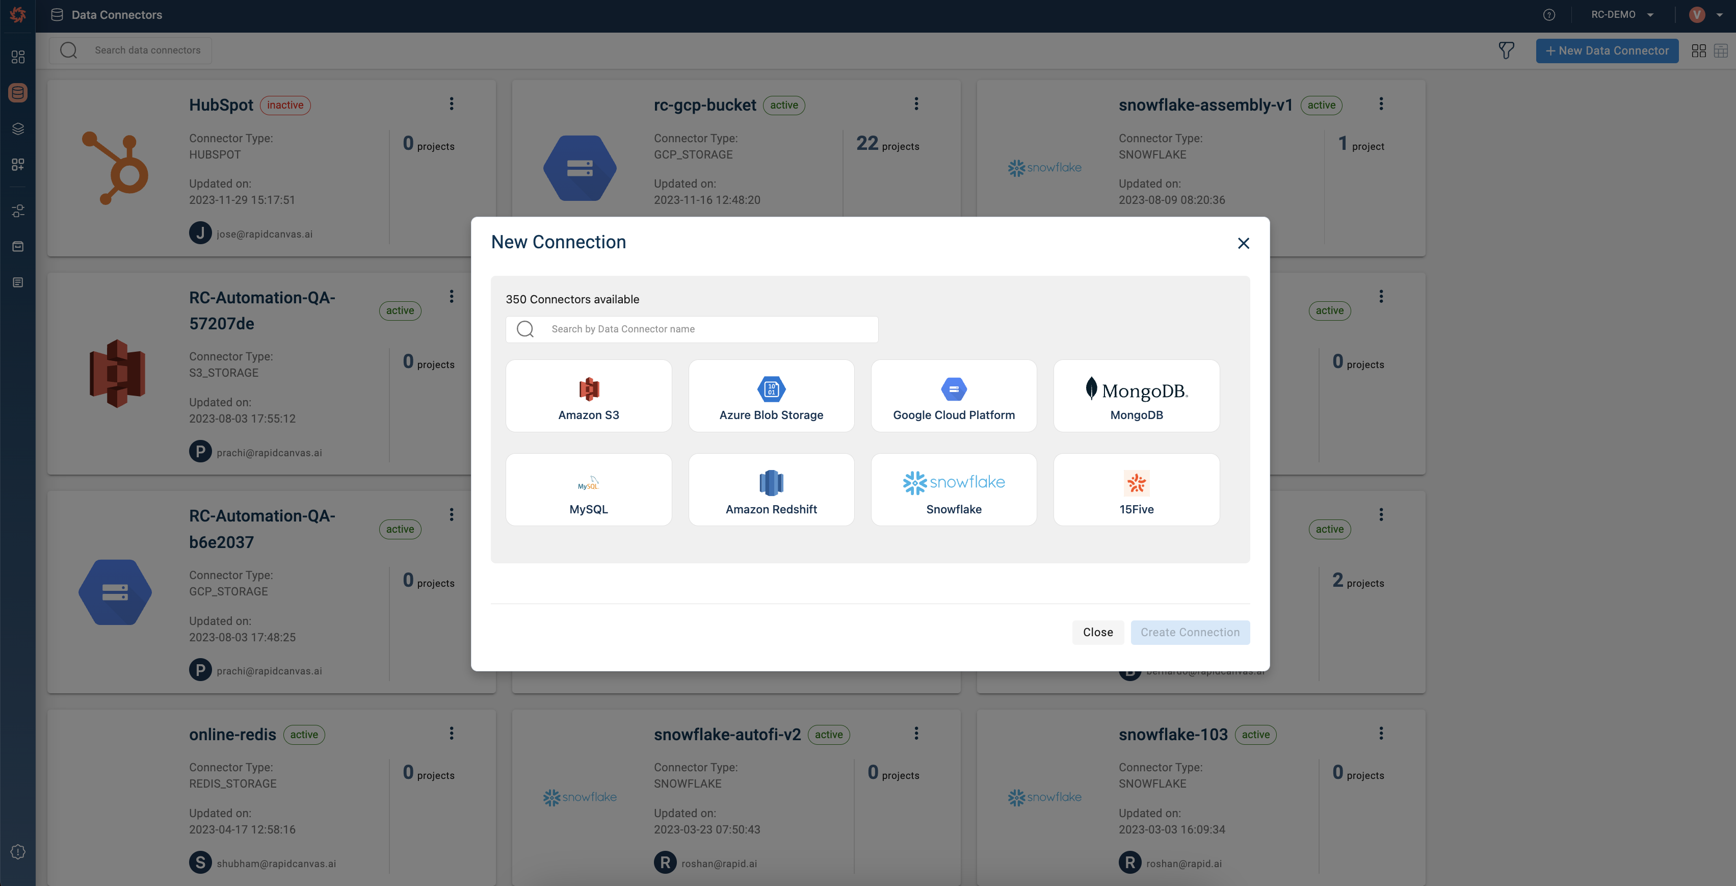Select the Amazon S3 connector tile
This screenshot has width=1736, height=886.
(588, 396)
